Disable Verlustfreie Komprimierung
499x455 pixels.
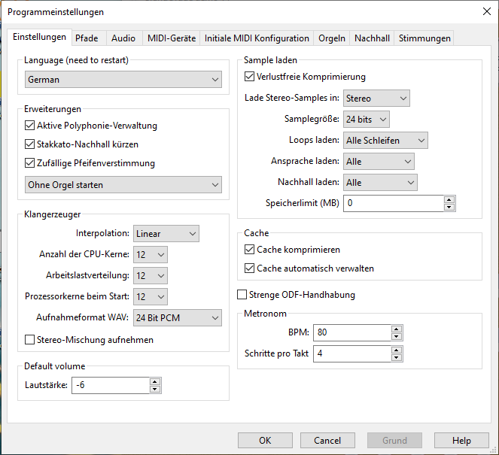tap(251, 77)
